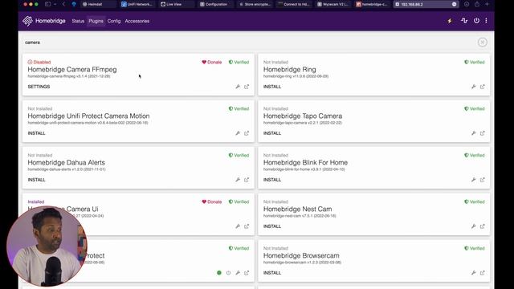514x289 pixels.
Task: Click wrench icon on Homebridge Nest Cam card
Action: 473,226
